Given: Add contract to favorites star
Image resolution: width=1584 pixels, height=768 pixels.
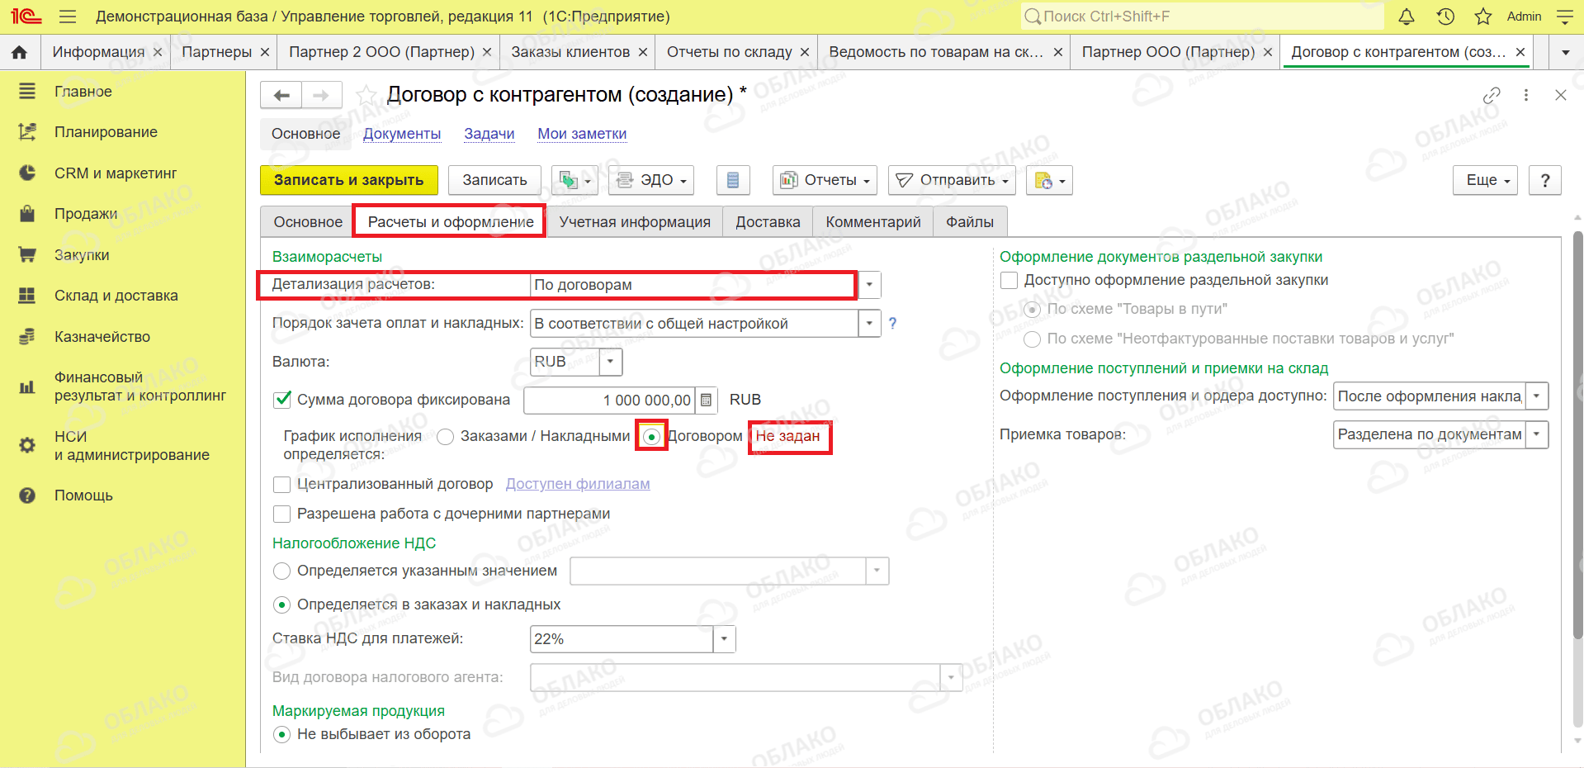Looking at the screenshot, I should [x=367, y=95].
